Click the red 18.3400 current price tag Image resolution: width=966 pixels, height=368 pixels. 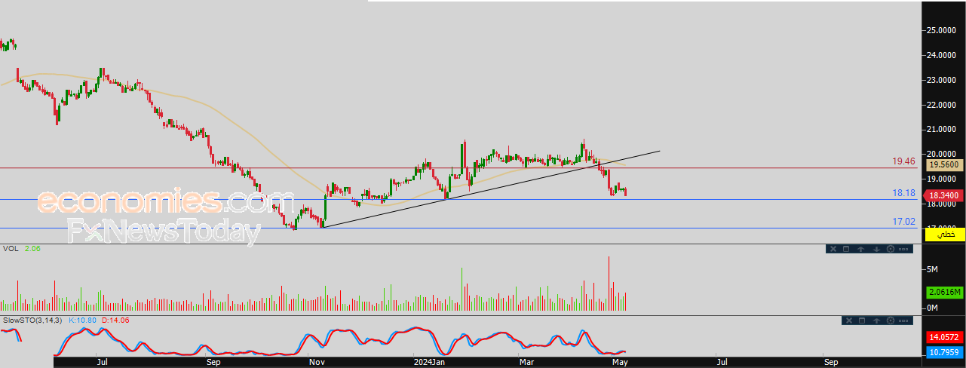tap(943, 195)
